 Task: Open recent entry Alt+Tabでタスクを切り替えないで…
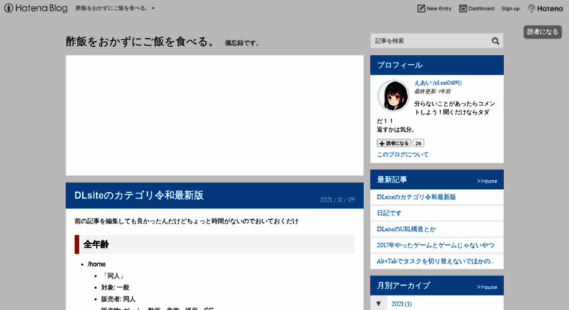click(x=435, y=261)
